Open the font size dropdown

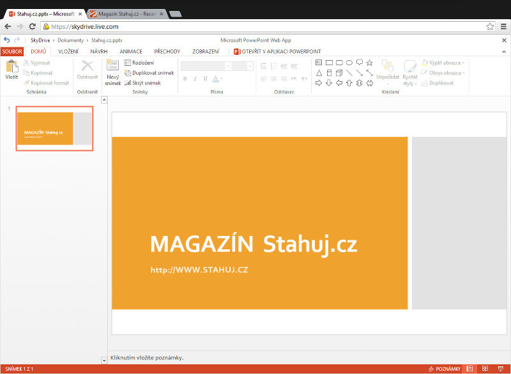click(x=250, y=66)
